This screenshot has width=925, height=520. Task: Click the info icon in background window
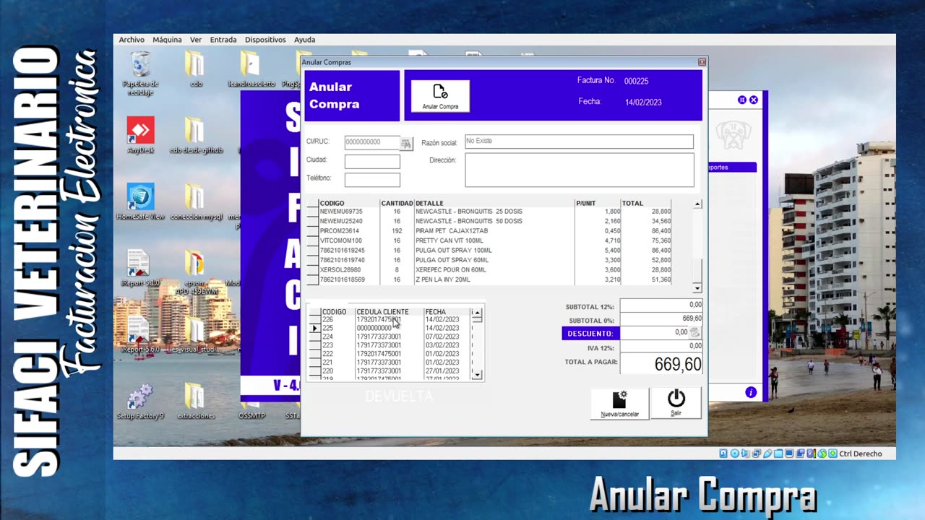click(751, 392)
